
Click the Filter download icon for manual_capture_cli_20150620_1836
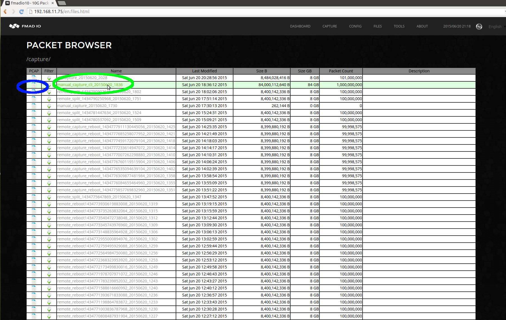point(49,85)
